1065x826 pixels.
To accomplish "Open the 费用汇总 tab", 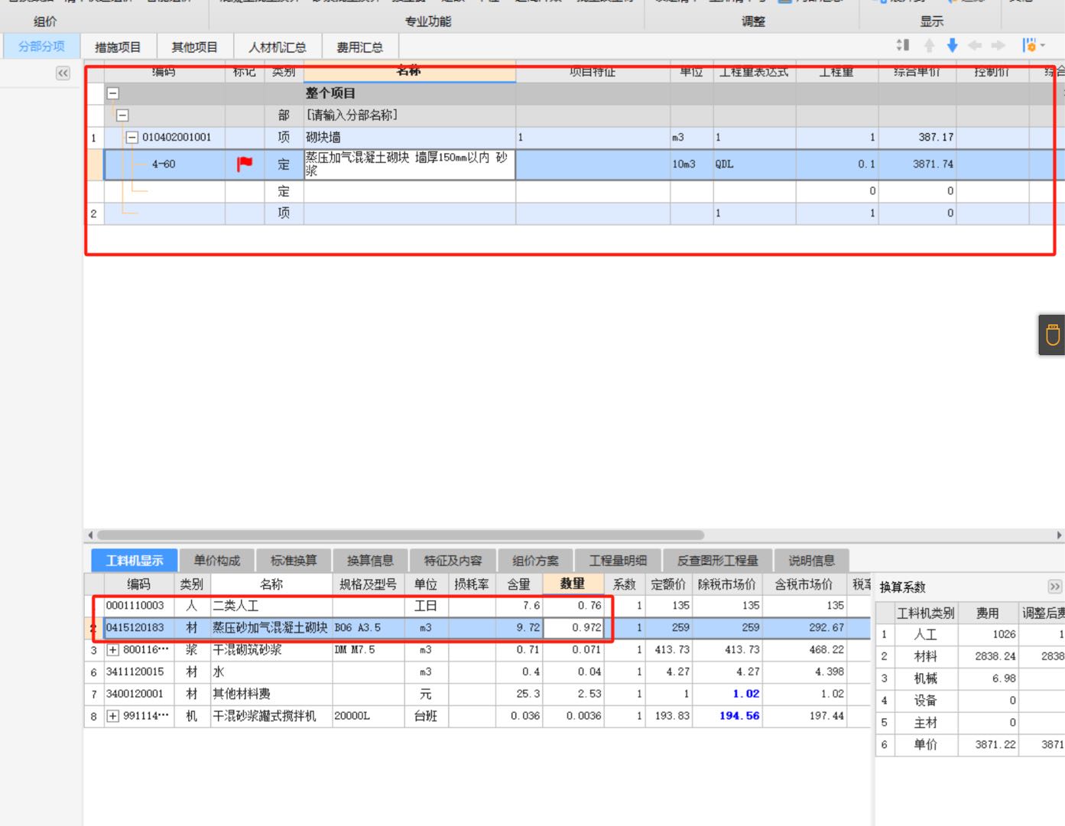I will click(359, 47).
